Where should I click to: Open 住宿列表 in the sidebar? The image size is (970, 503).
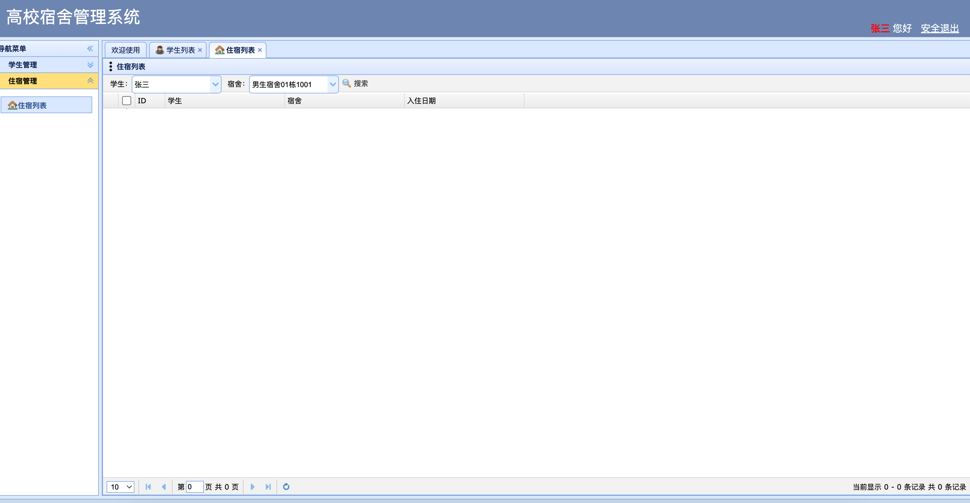tap(32, 105)
